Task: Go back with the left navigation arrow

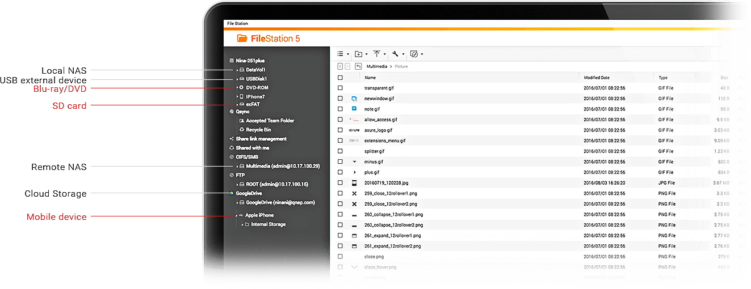Action: pos(340,66)
